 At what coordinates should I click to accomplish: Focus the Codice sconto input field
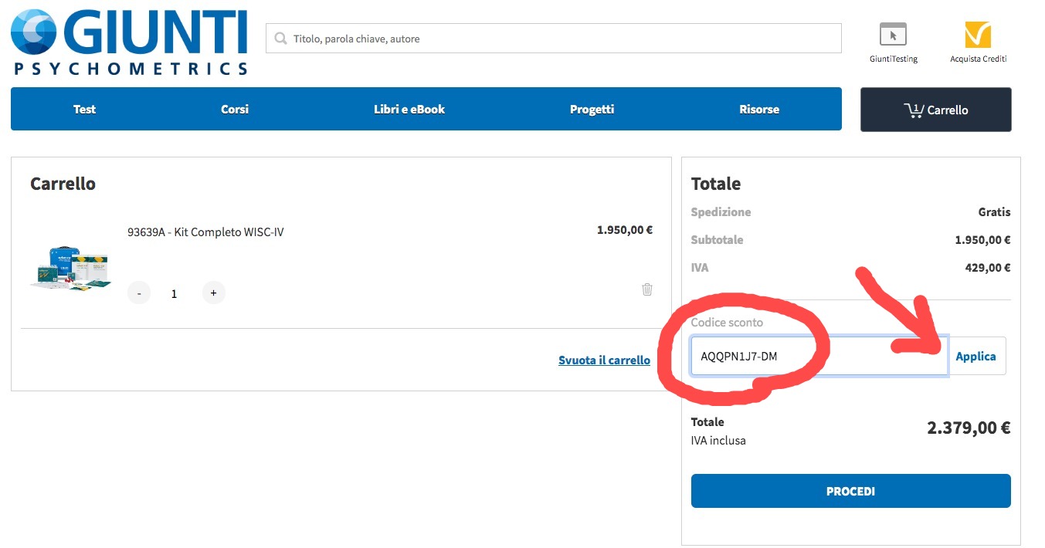pyautogui.click(x=819, y=356)
